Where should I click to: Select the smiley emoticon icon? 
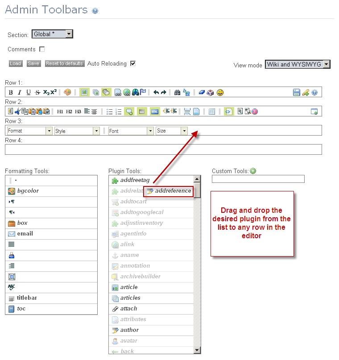coord(220,92)
